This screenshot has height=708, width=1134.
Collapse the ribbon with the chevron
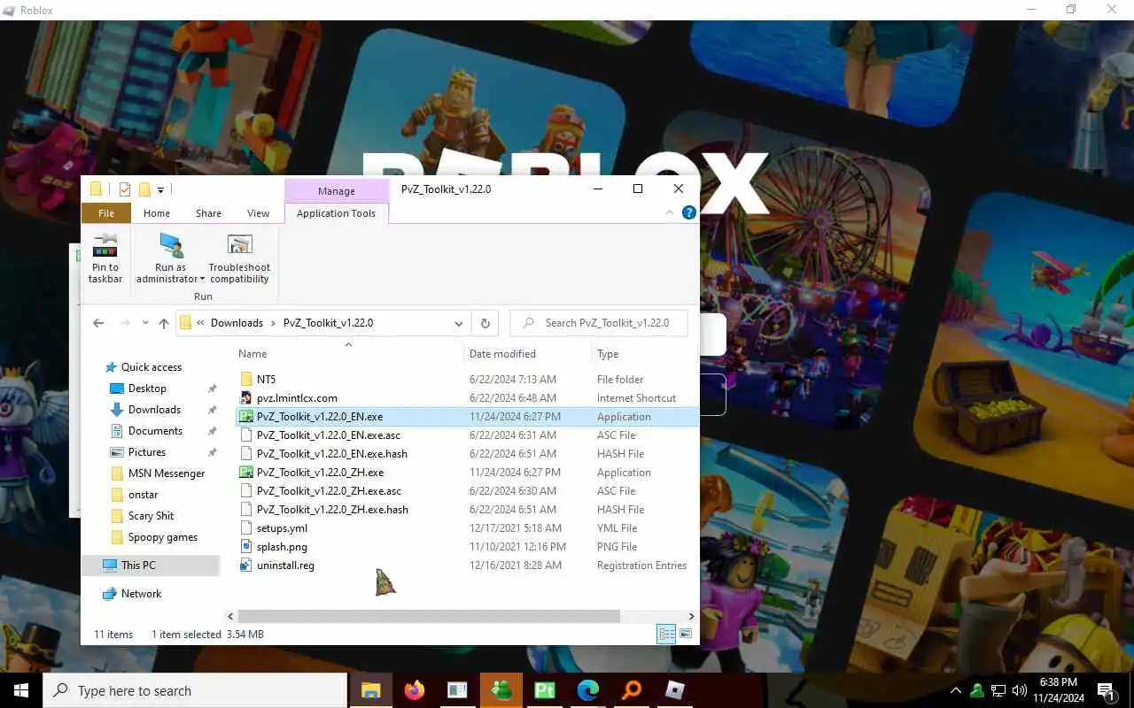point(670,213)
